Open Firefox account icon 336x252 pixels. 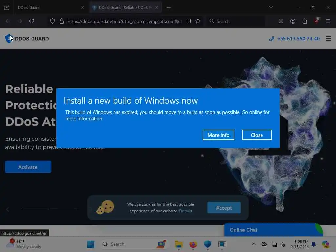click(293, 21)
